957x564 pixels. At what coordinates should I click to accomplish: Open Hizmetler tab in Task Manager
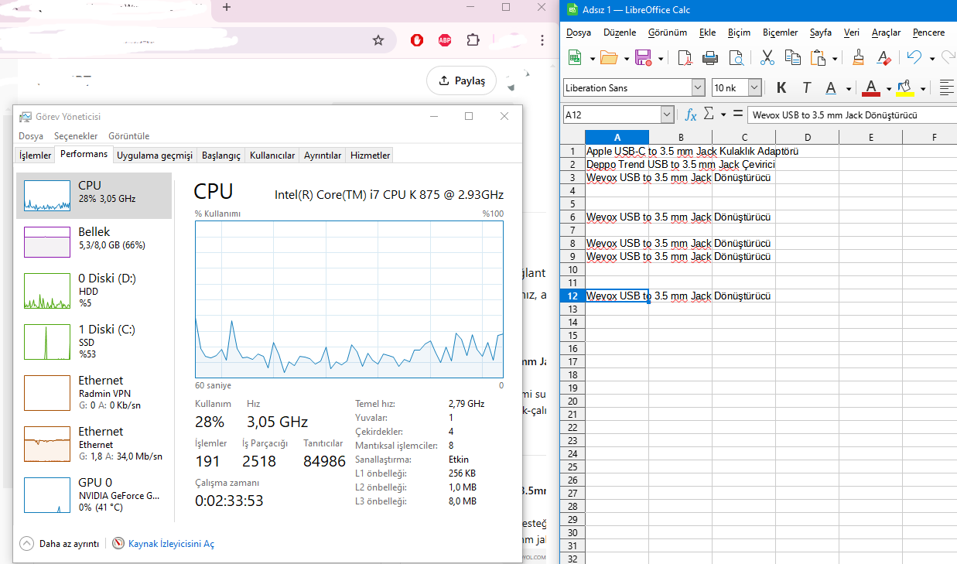[x=370, y=156]
